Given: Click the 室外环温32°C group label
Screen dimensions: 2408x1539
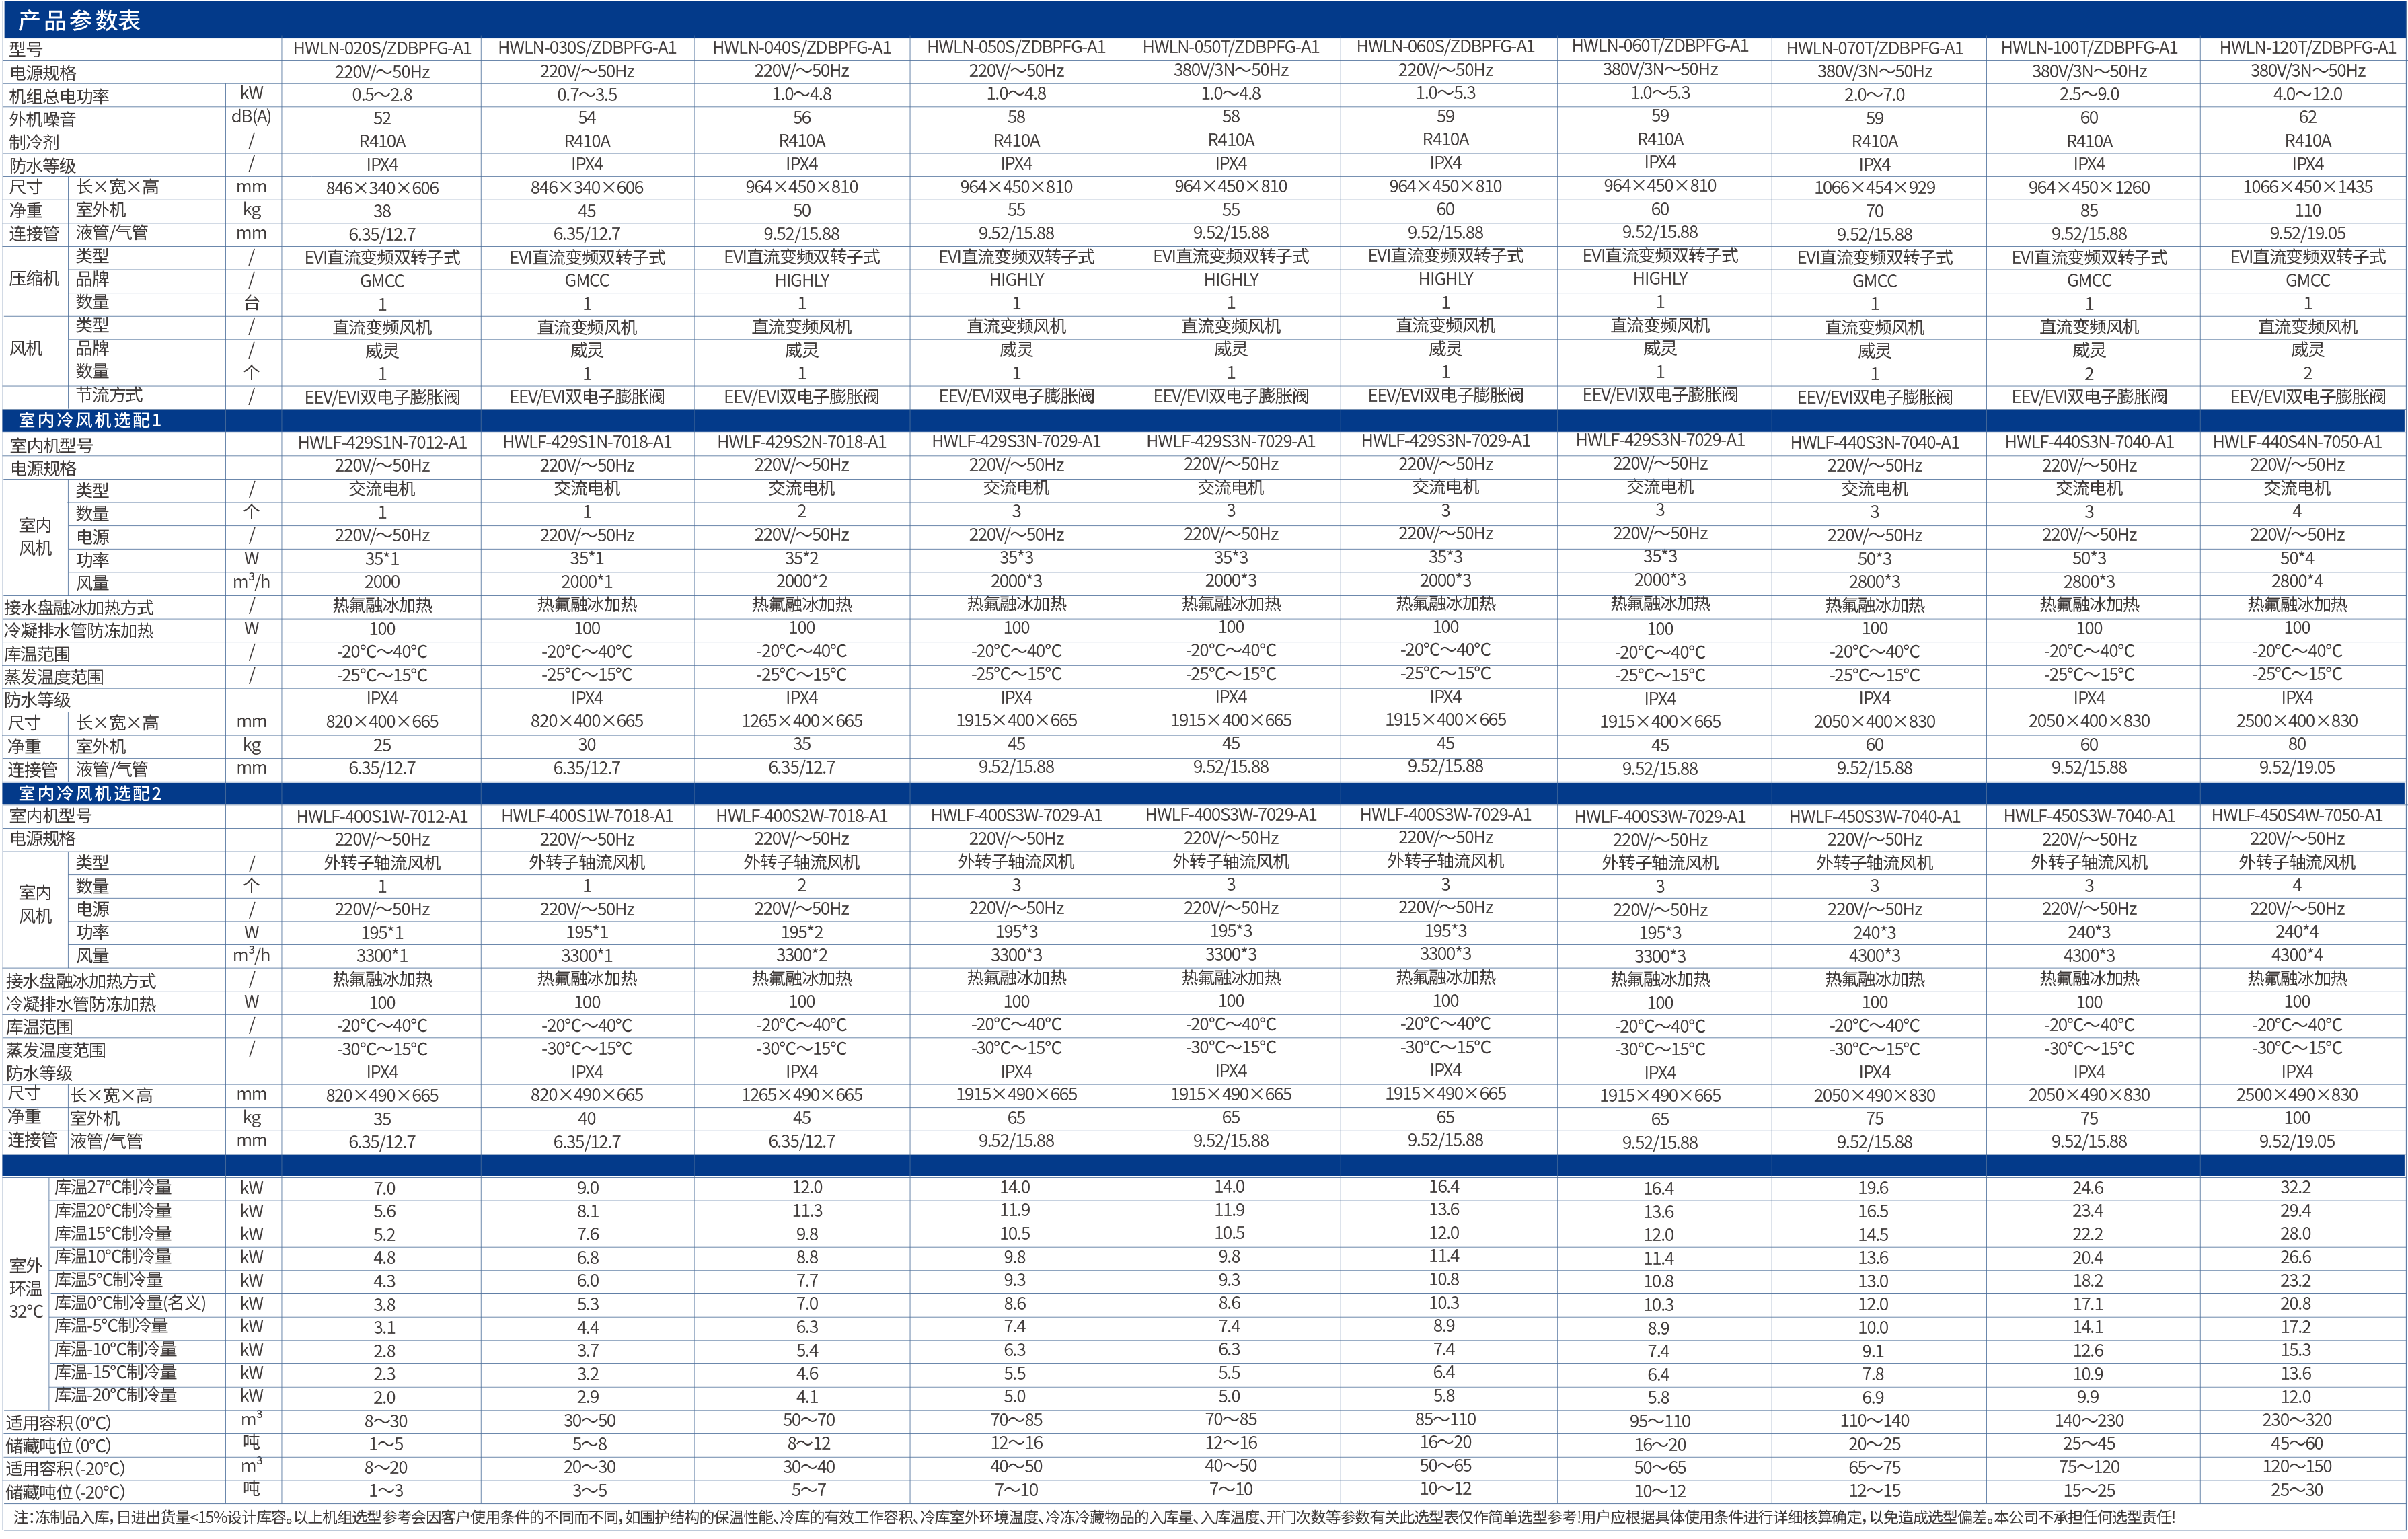Looking at the screenshot, I should click(x=26, y=1289).
